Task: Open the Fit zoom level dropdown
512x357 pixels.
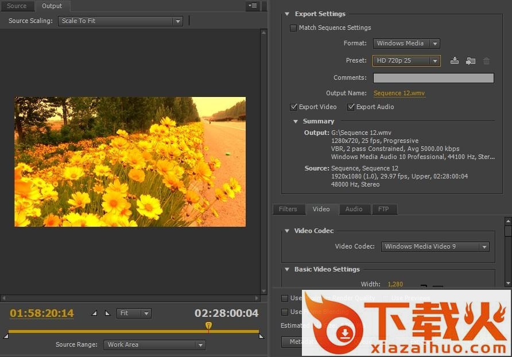Action: 134,313
